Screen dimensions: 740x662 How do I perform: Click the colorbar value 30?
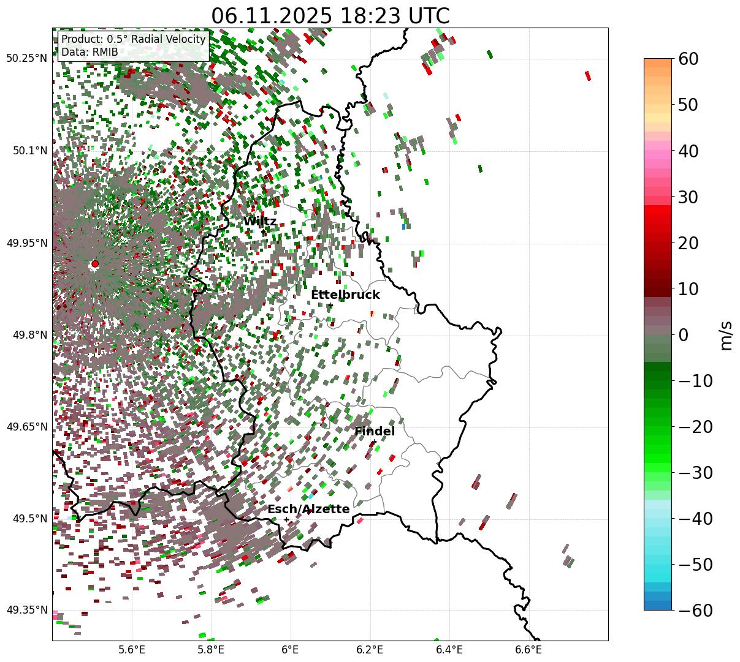[x=688, y=197]
